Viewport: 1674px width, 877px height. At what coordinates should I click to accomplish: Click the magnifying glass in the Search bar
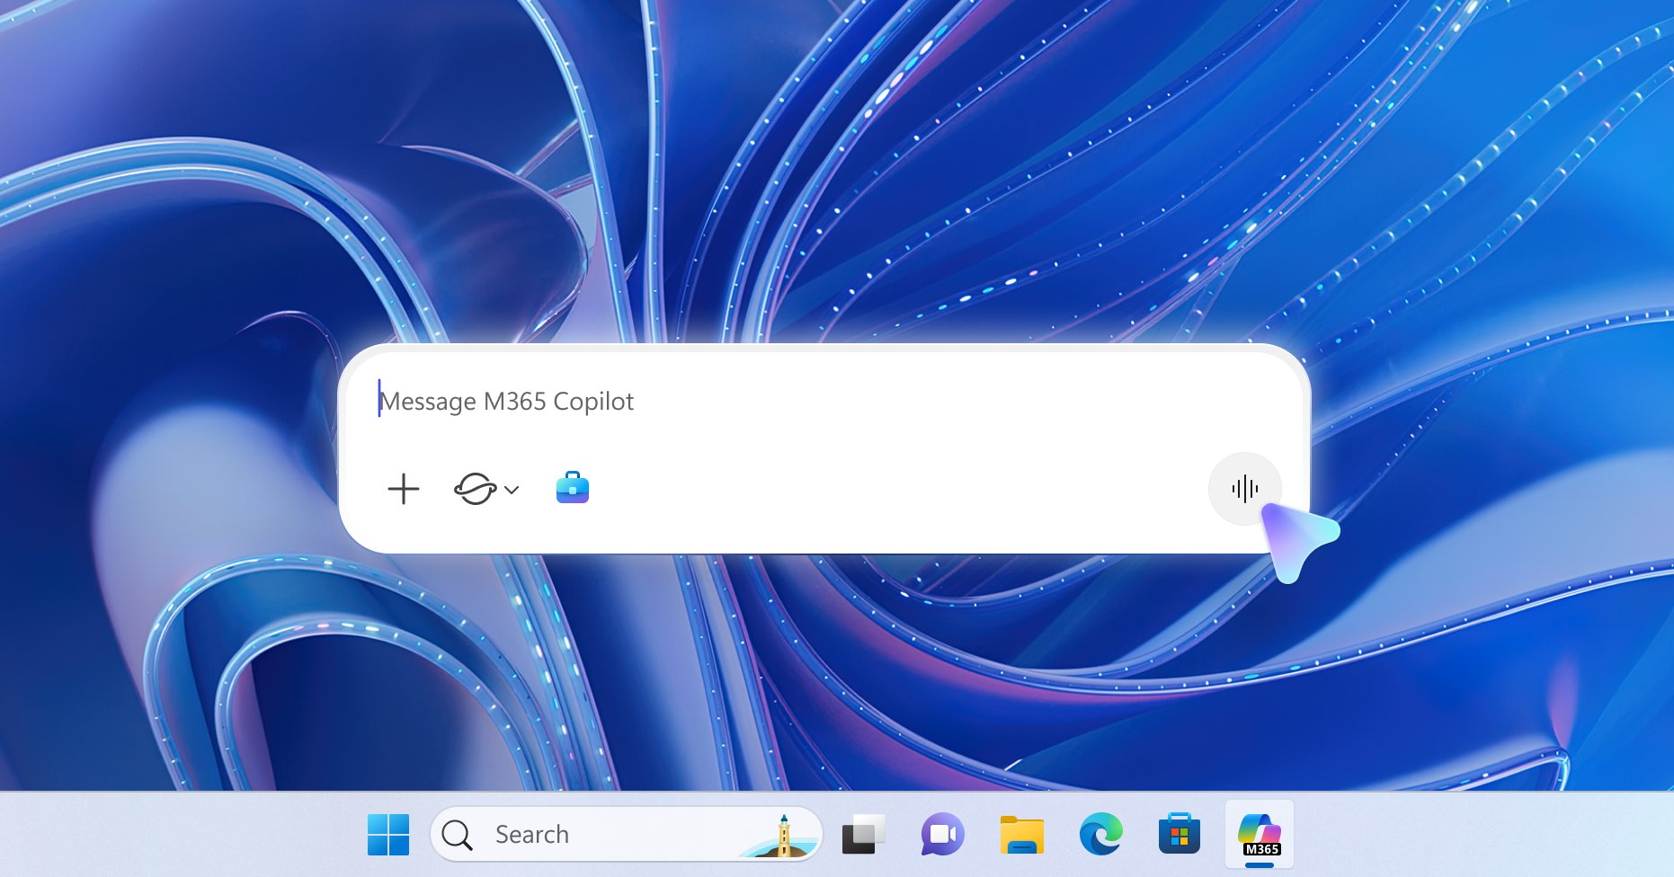click(x=458, y=835)
